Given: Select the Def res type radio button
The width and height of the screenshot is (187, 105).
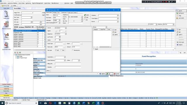Looking at the screenshot, I should tap(56, 50).
